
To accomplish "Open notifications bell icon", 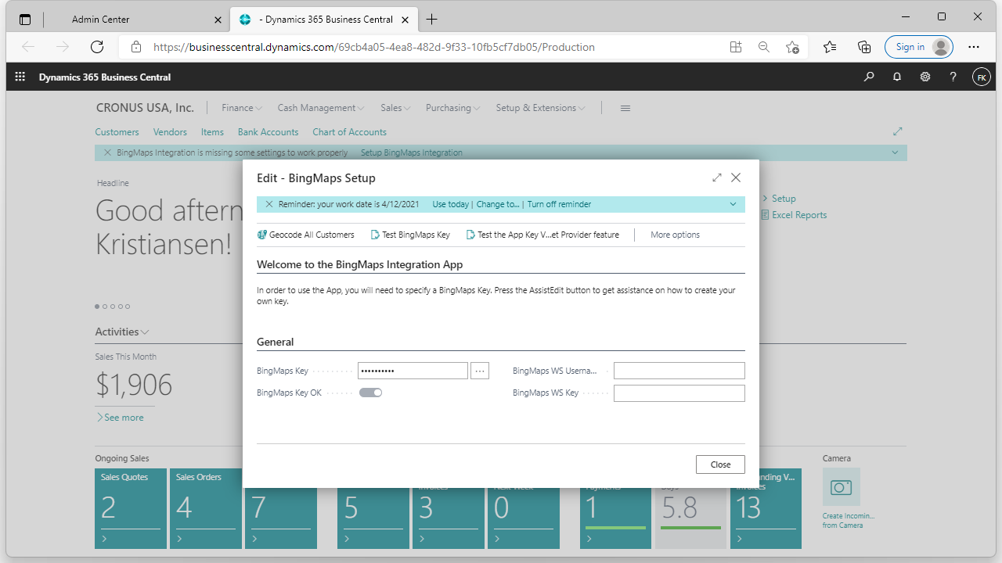I will click(x=897, y=77).
